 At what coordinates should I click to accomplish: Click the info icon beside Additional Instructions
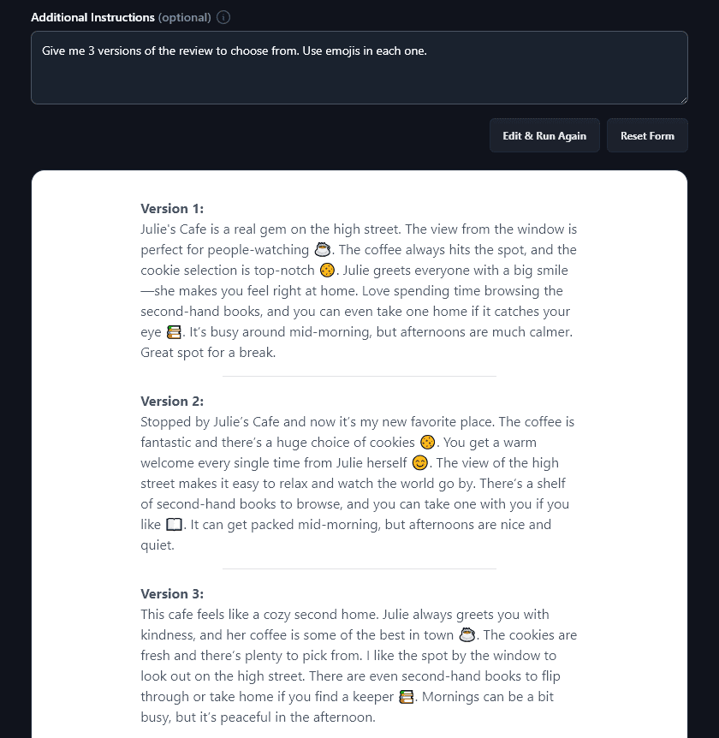(223, 16)
